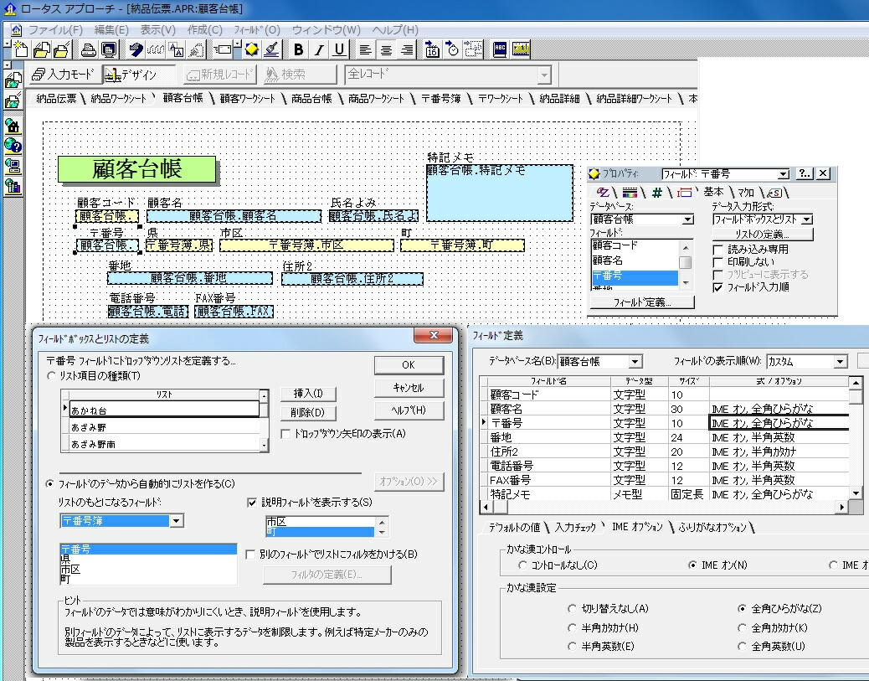Image resolution: width=869 pixels, height=681 pixels.
Task: Select リスト項目の種類(T) radio button
Action: coord(52,376)
